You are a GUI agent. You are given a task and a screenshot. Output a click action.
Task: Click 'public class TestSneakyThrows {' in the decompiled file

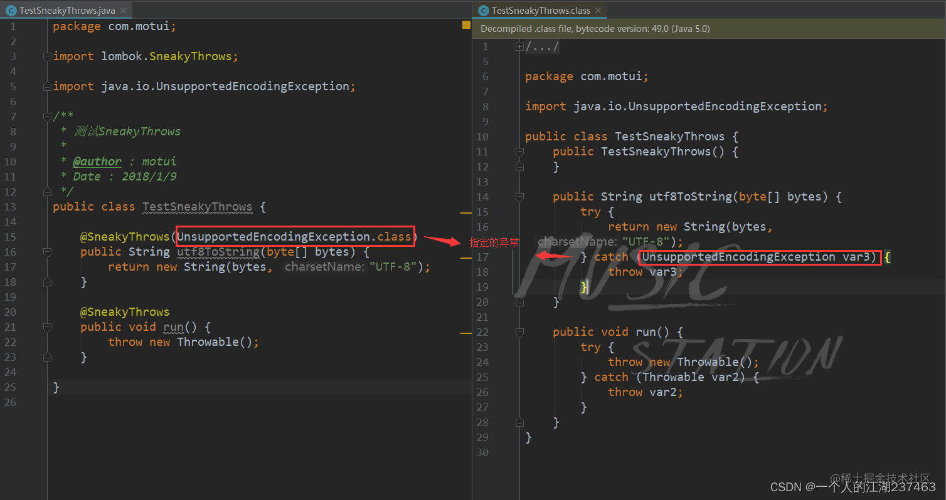coord(632,137)
